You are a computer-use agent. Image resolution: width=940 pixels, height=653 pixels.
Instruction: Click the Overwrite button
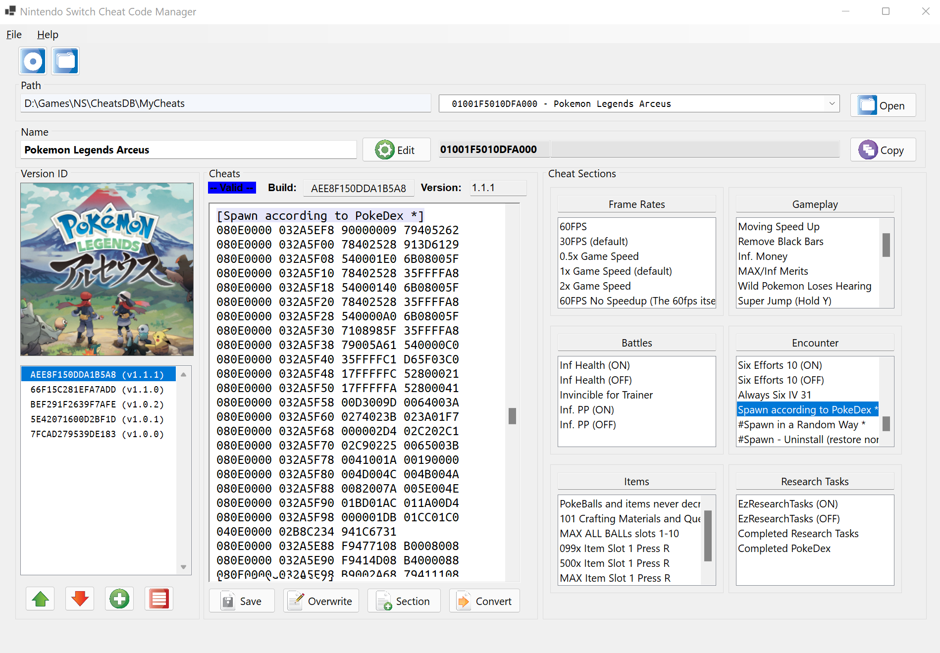pos(321,601)
